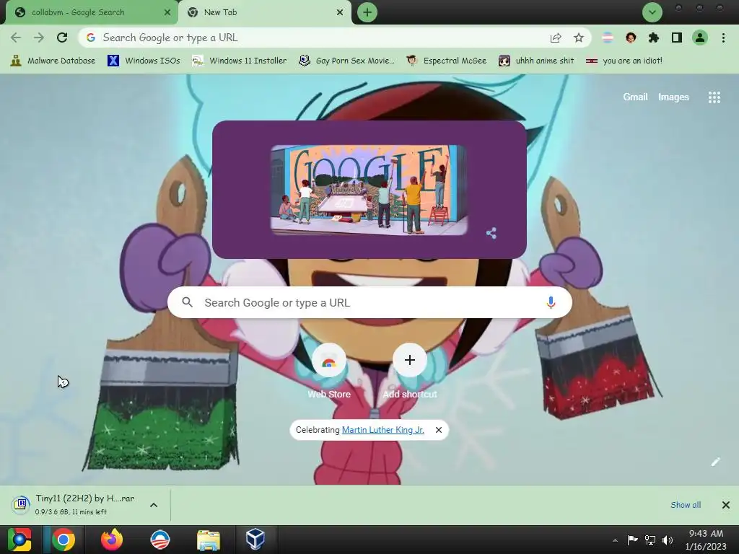Share this page icon in address bar

coord(556,38)
